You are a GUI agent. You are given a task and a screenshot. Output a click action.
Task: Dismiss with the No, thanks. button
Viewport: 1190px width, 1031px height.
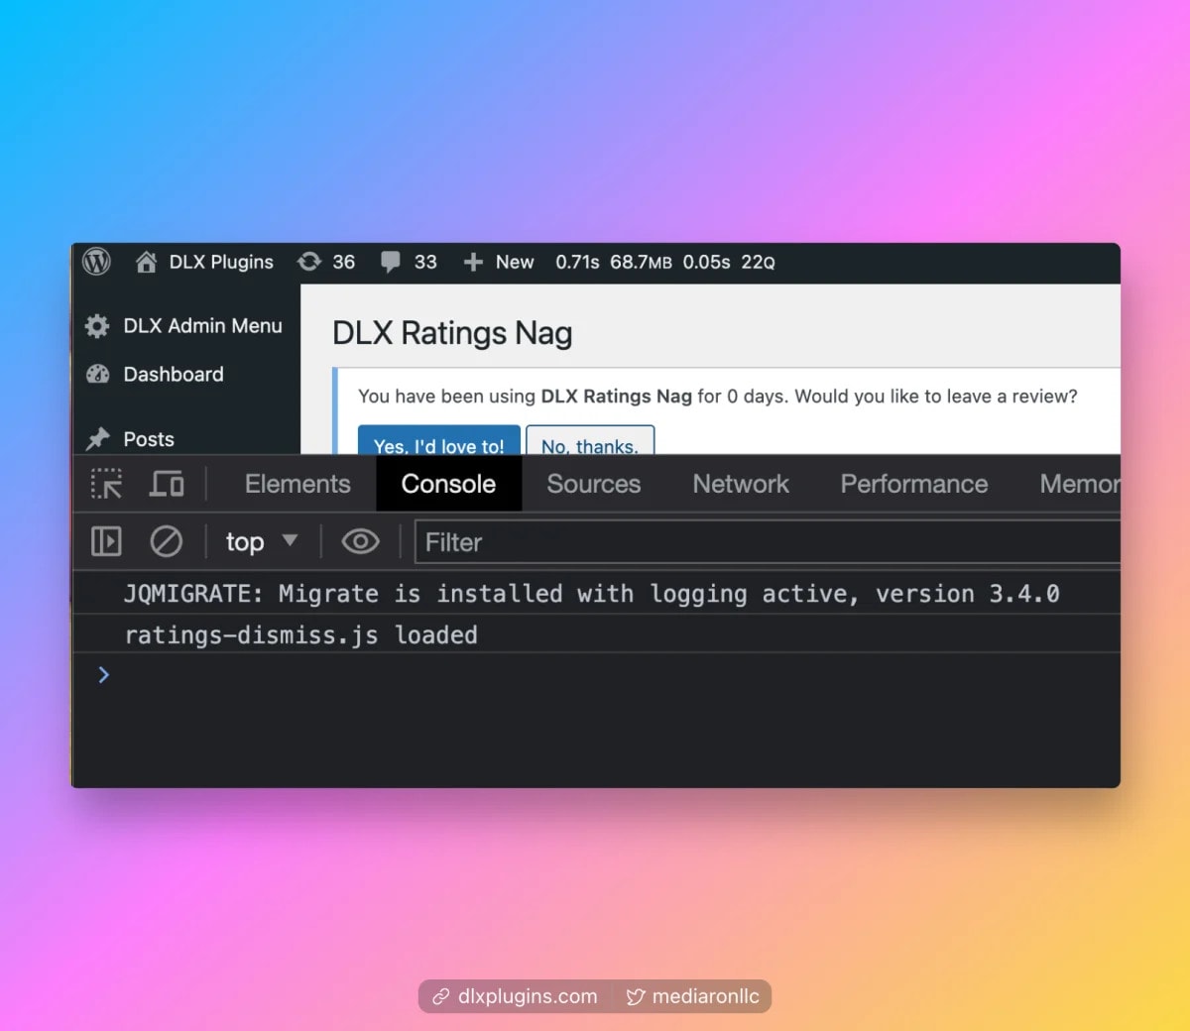click(x=590, y=441)
